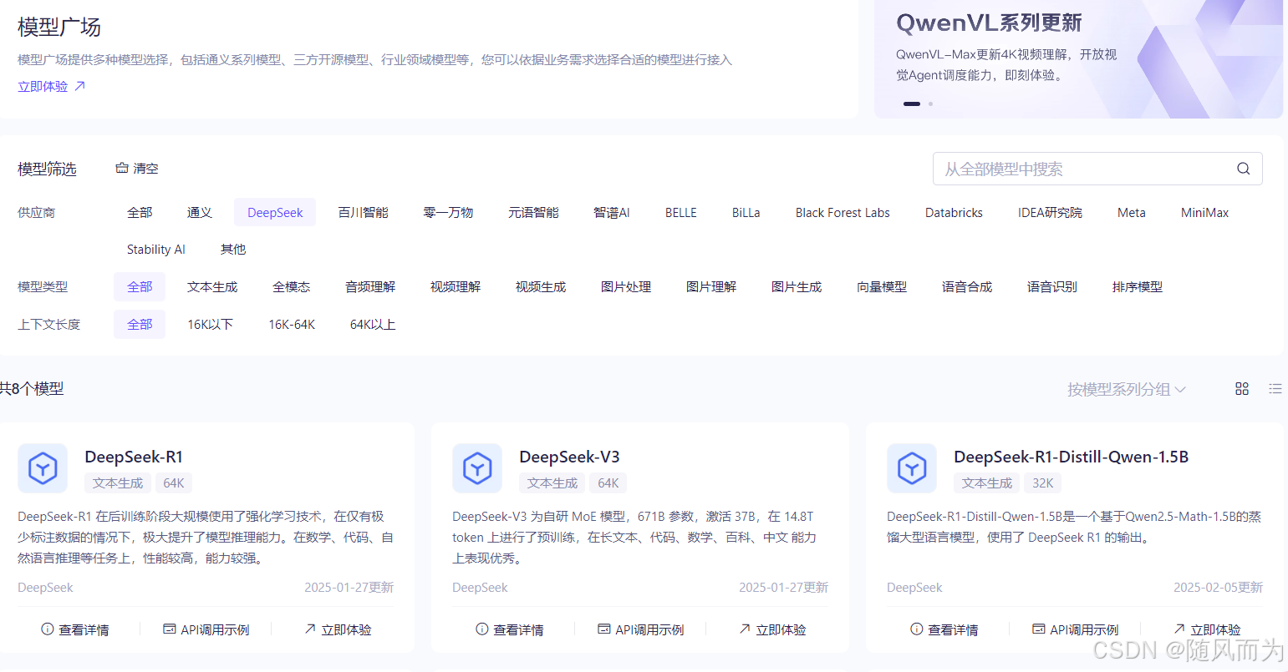Screen dimensions: 1288x672
Task: Open 查看详情 for DeepSeek-R1
Action: click(x=75, y=629)
